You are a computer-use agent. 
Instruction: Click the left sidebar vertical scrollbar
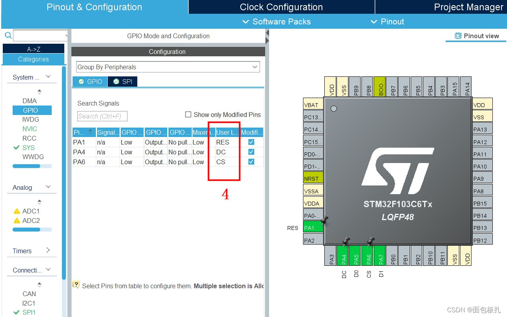[x=64, y=173]
